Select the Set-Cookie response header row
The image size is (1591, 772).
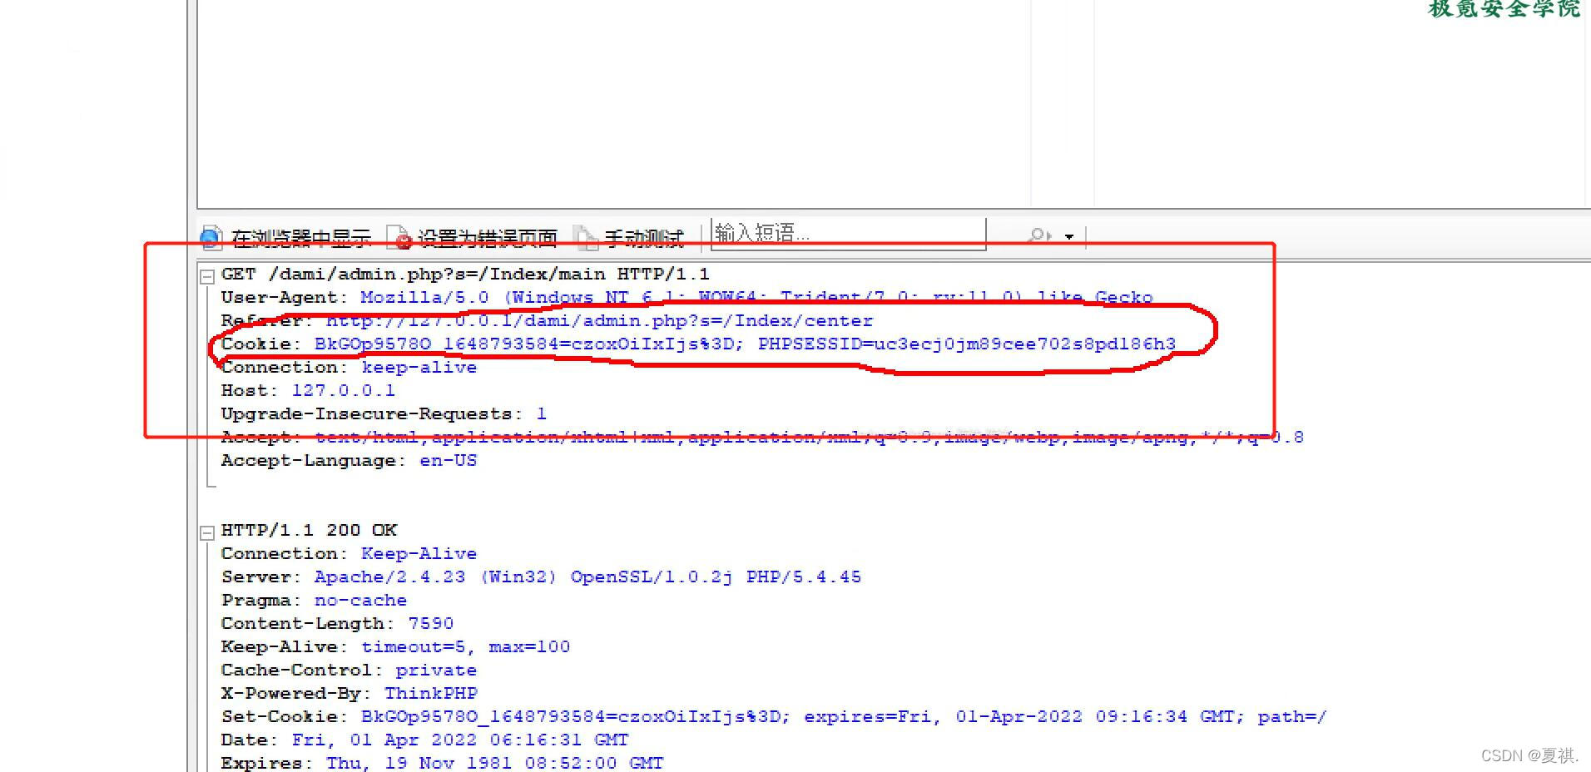(x=774, y=717)
